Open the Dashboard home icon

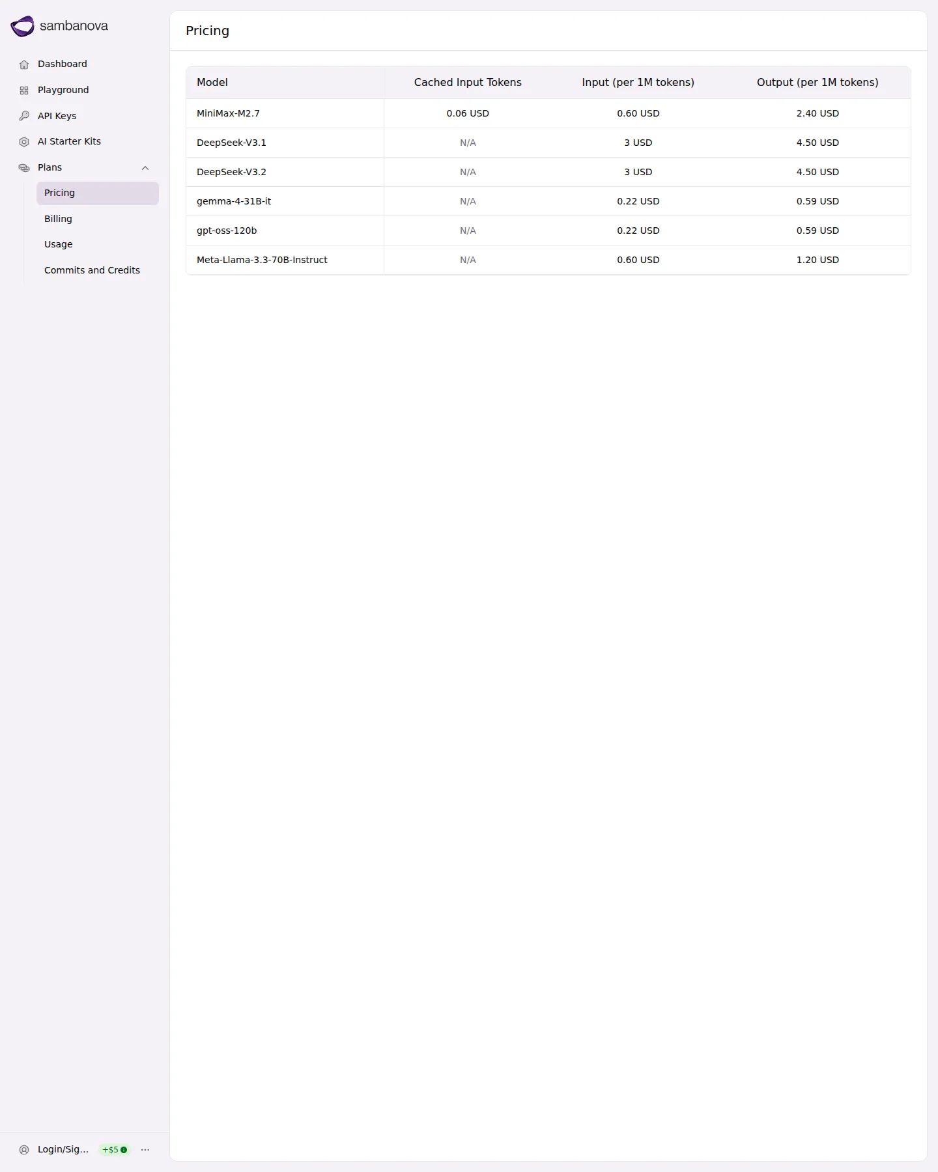click(24, 64)
